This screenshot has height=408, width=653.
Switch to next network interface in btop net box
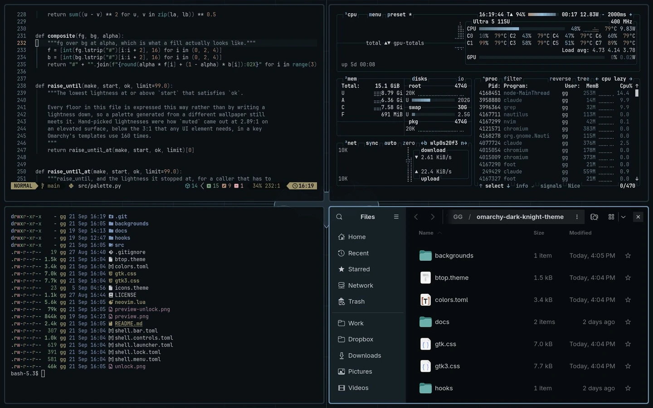point(464,143)
